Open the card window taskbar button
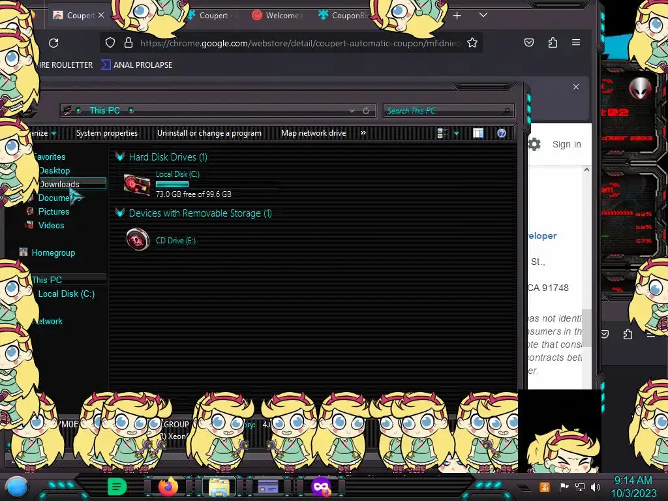The height and width of the screenshot is (501, 668). coord(268,487)
